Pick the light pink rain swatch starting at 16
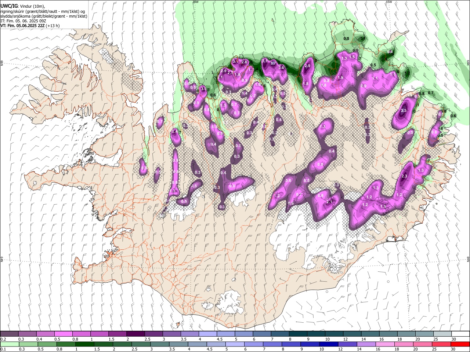The width and height of the screenshot is (470, 352). click(385, 344)
